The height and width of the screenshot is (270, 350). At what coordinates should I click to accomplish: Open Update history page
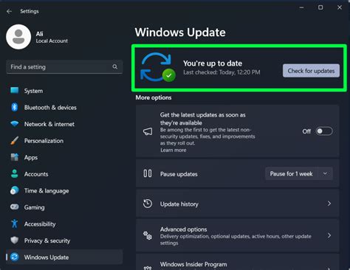(x=238, y=204)
